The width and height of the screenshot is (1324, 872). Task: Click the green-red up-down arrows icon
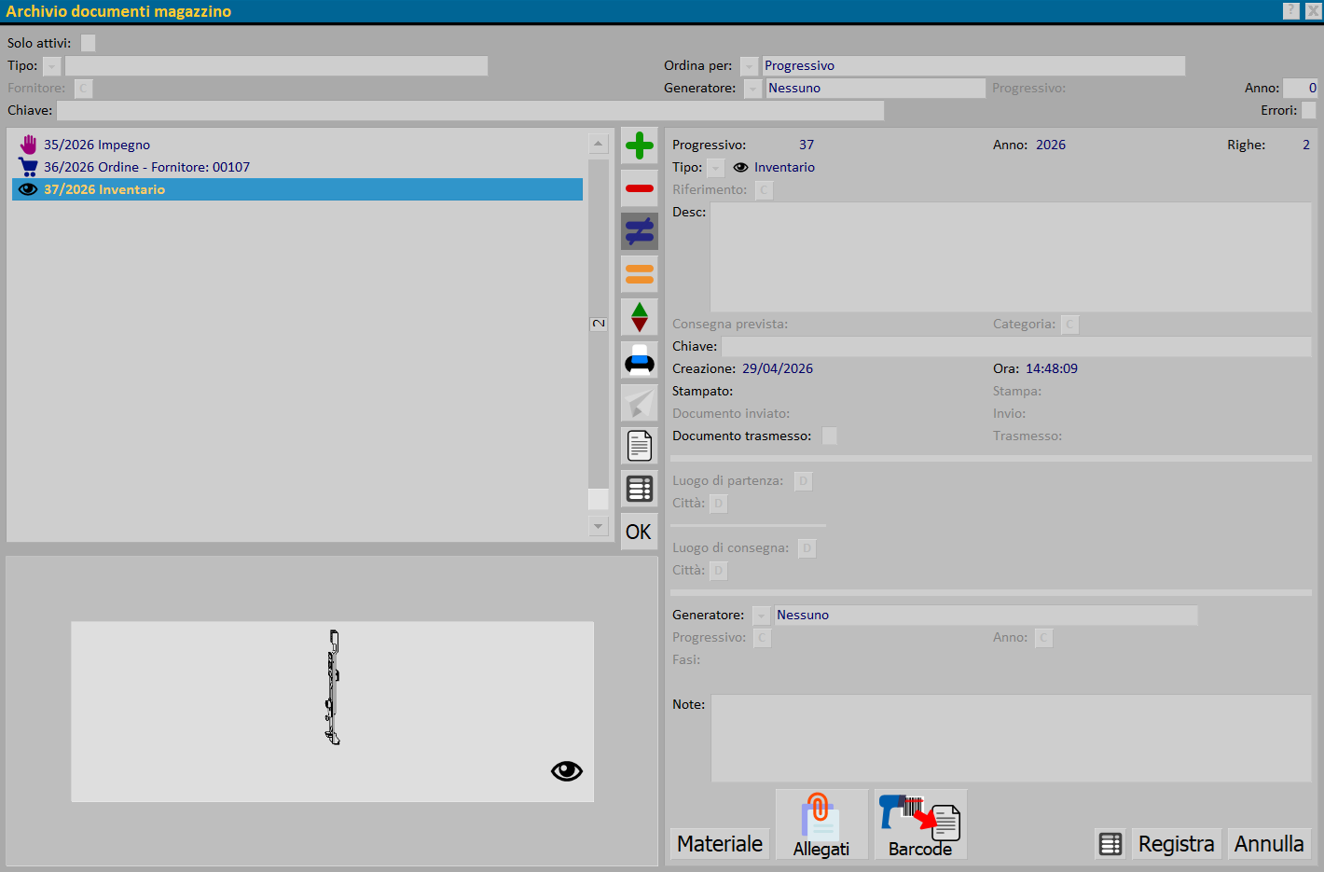click(x=639, y=317)
